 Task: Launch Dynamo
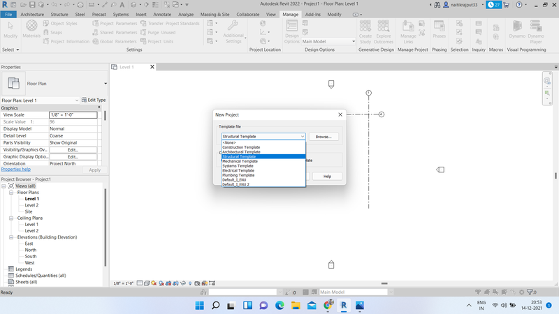517,29
